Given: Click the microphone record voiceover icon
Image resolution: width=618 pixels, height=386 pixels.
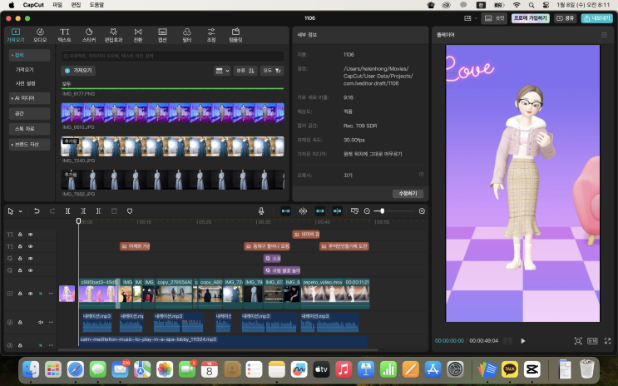Looking at the screenshot, I should point(261,211).
